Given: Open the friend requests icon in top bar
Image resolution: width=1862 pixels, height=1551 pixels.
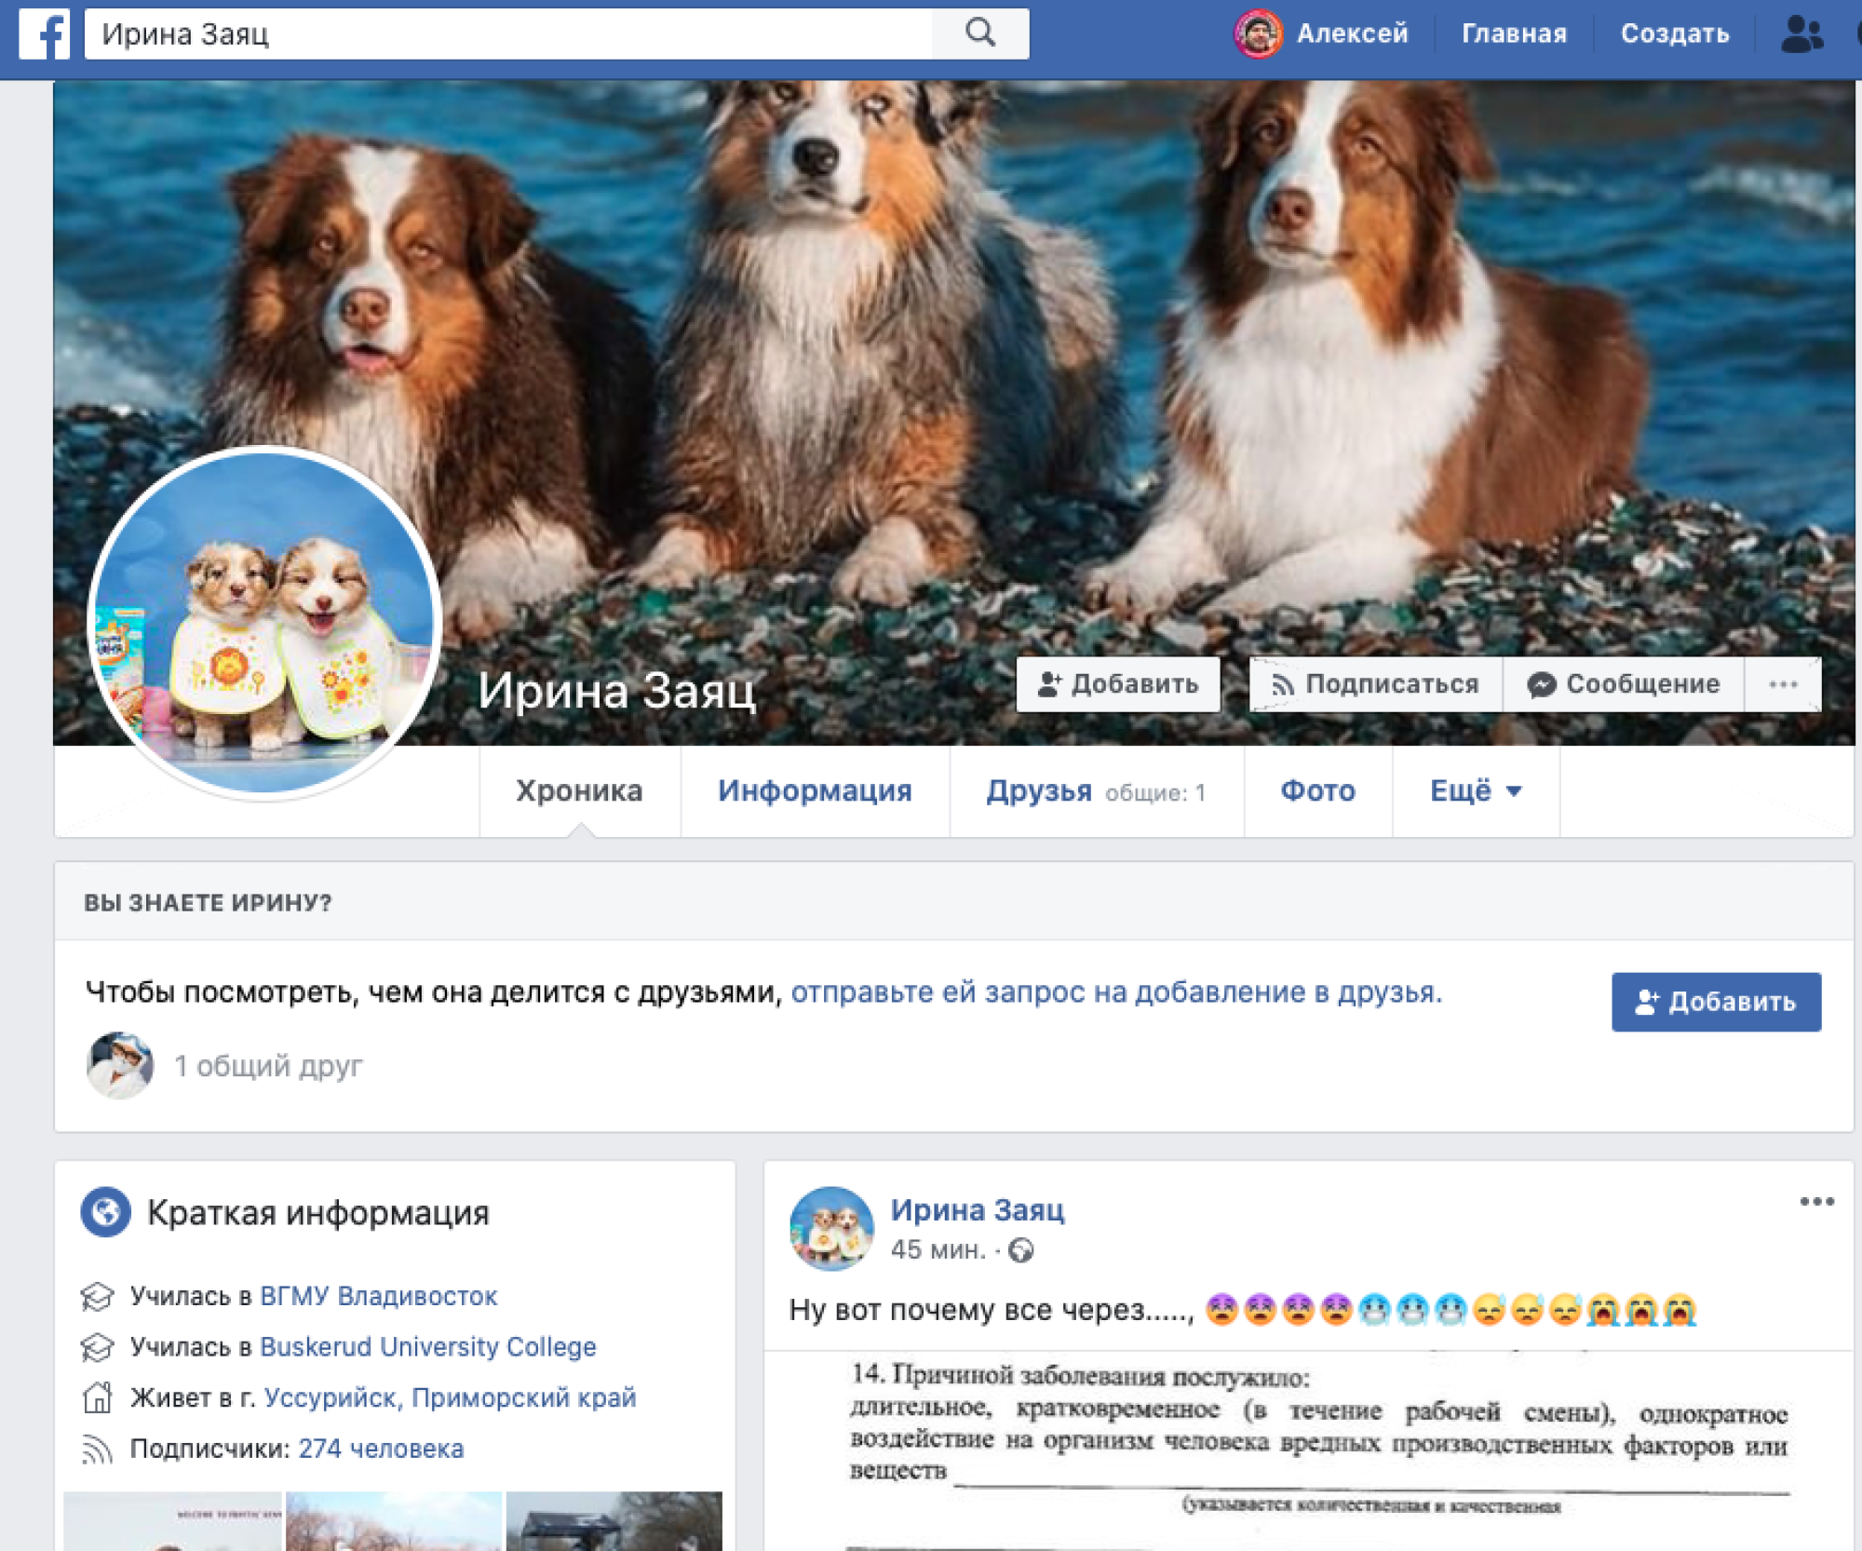Looking at the screenshot, I should [x=1801, y=34].
